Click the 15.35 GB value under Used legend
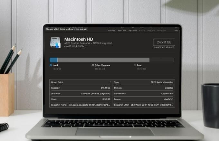219x141 pixels. 57,69
